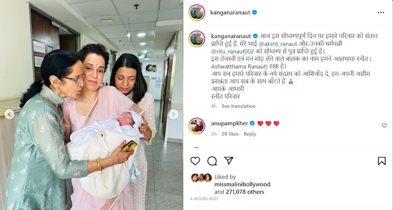The width and height of the screenshot is (393, 210).
Task: Open kanganaranaut profile picture in the header
Action: (x=196, y=13)
